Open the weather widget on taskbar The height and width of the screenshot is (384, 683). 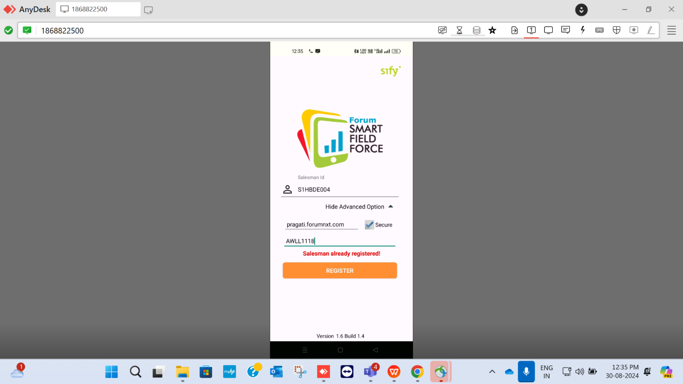point(17,371)
